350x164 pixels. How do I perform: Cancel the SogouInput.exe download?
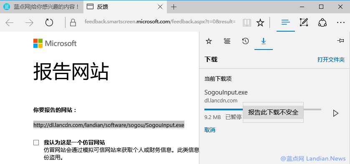[210, 130]
